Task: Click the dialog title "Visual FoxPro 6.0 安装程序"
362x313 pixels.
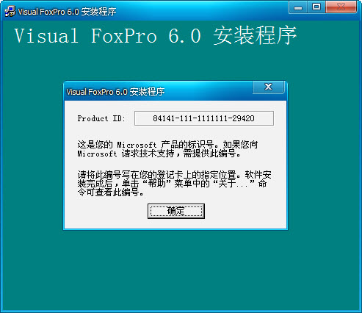Action: click(115, 92)
